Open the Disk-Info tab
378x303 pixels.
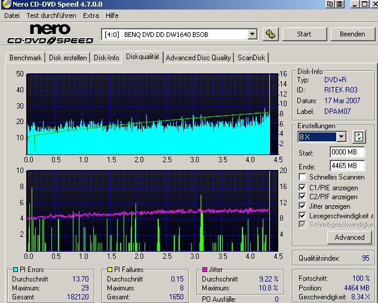(106, 58)
